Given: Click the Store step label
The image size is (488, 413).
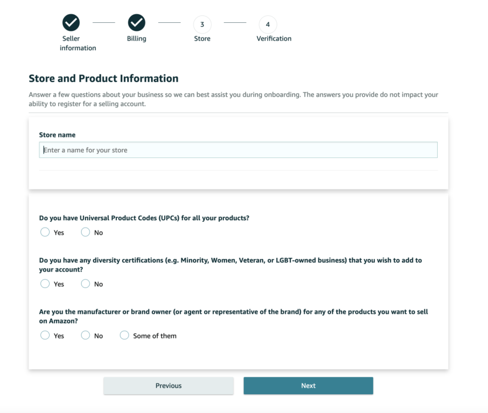Looking at the screenshot, I should point(202,39).
